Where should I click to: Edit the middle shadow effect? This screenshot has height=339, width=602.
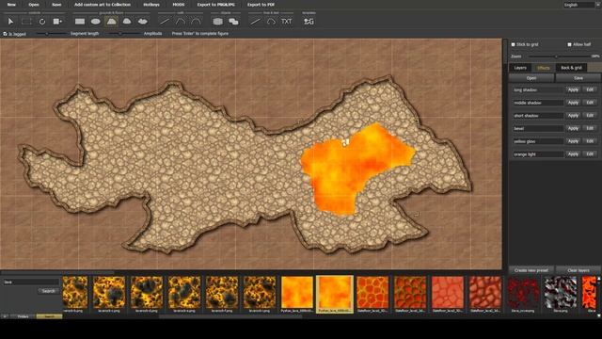pyautogui.click(x=590, y=103)
